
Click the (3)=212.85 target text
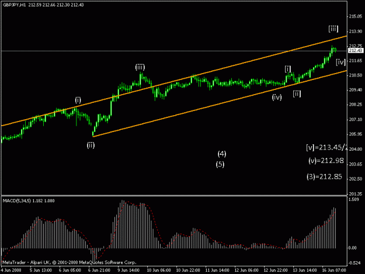pos(325,176)
